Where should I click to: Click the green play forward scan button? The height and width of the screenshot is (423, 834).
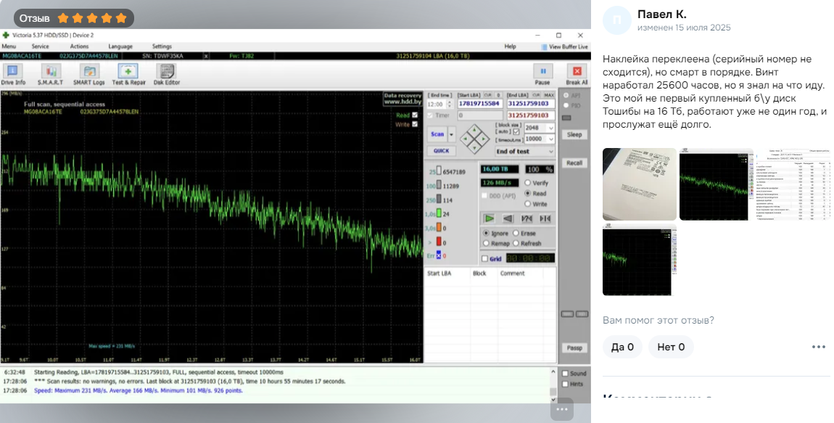pyautogui.click(x=490, y=218)
